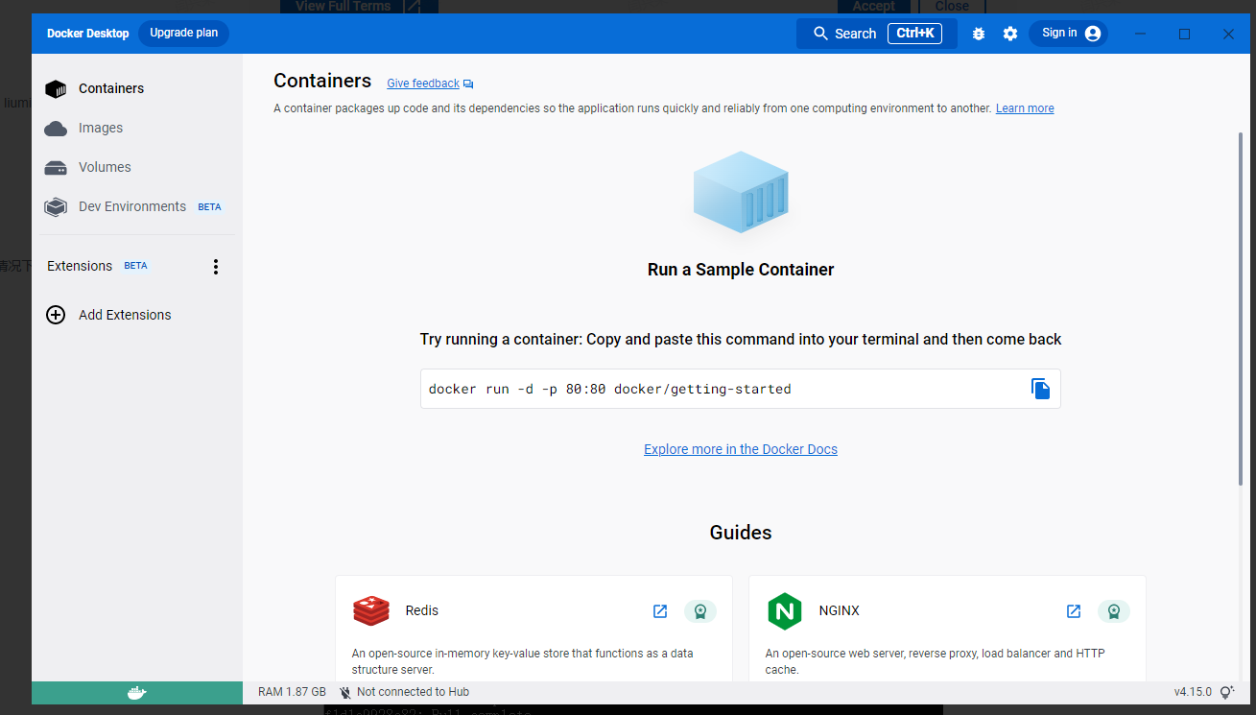Close the Docker Desktop window
Viewport: 1256px width, 715px height.
[1228, 34]
